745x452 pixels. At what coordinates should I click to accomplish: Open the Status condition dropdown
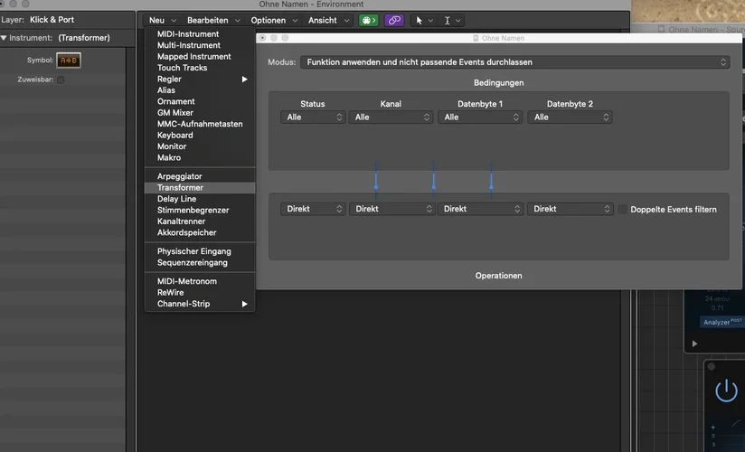click(313, 118)
